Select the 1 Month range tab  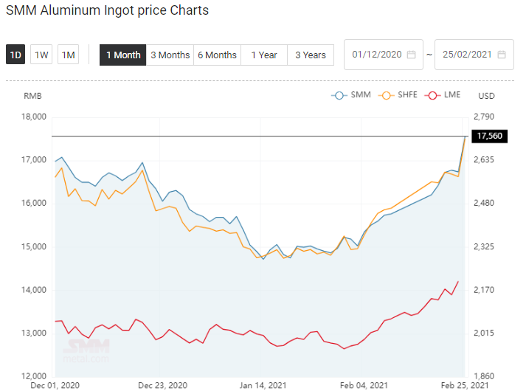(x=122, y=55)
